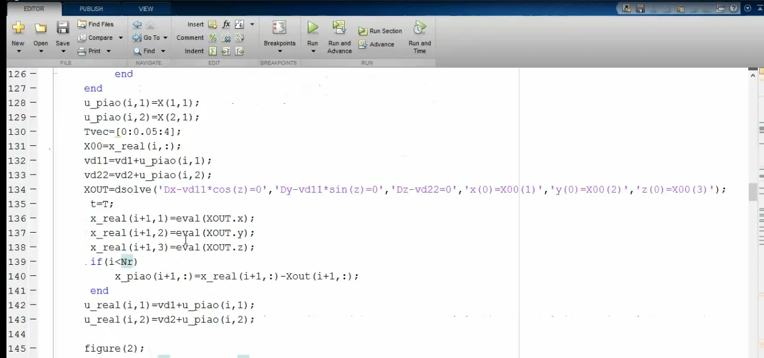Click the Smart Indent icon
Screen dimensions: 764x358
(213, 52)
